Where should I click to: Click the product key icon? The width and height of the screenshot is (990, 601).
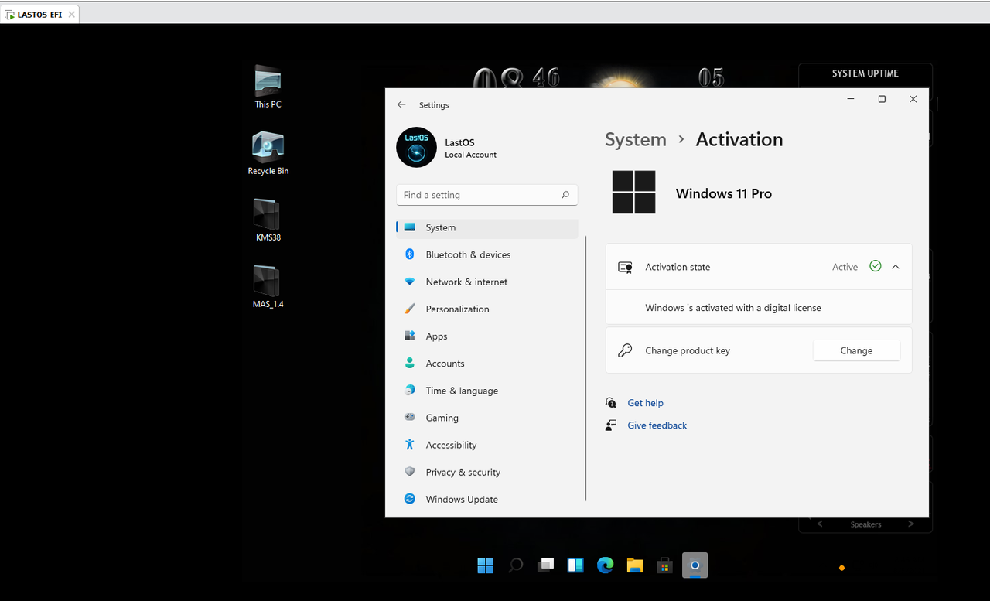(x=625, y=350)
